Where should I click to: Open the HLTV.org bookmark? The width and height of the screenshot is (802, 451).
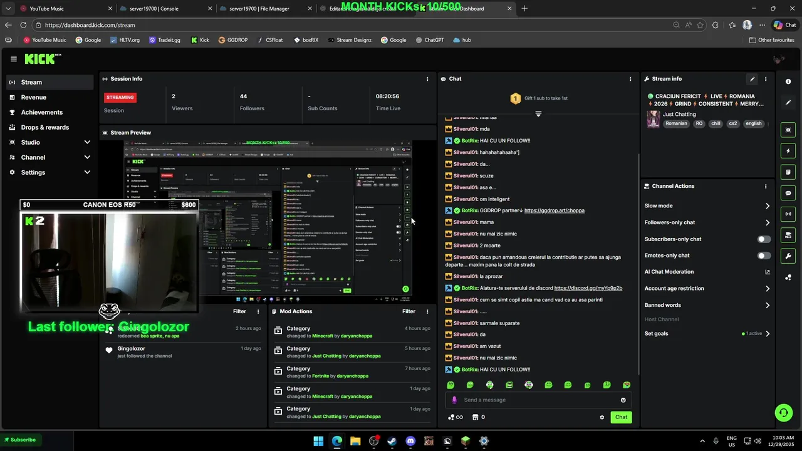coord(125,40)
